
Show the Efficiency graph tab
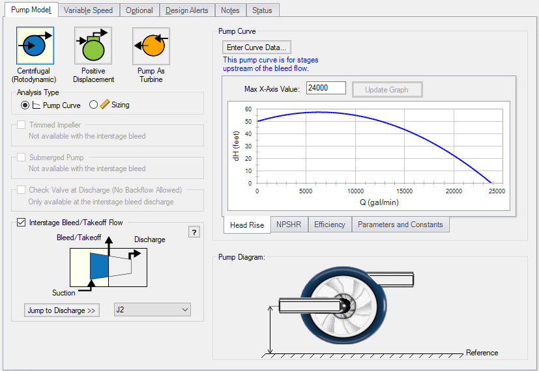click(x=330, y=225)
